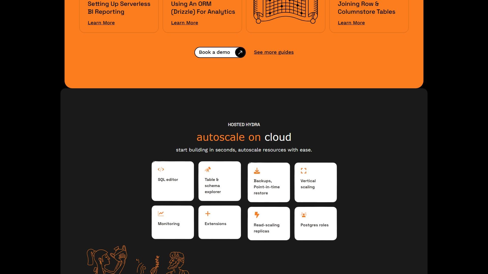The width and height of the screenshot is (488, 274).
Task: Click the Setting Up Serverless BI Reporting title
Action: [119, 8]
